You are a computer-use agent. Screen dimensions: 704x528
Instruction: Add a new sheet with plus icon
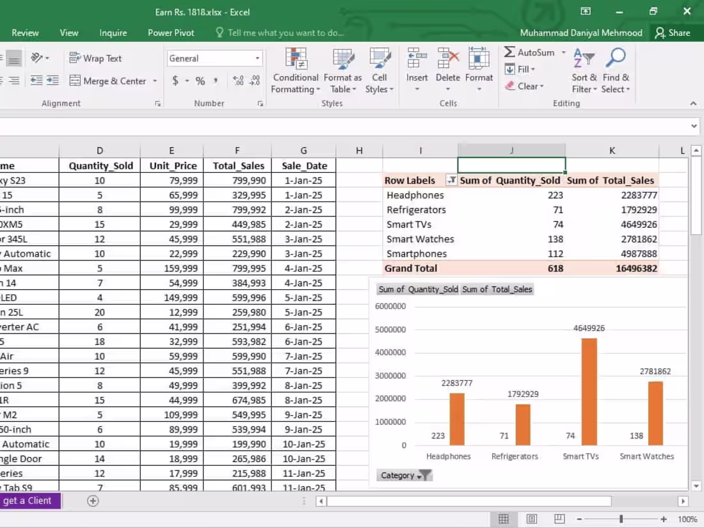[x=93, y=501]
